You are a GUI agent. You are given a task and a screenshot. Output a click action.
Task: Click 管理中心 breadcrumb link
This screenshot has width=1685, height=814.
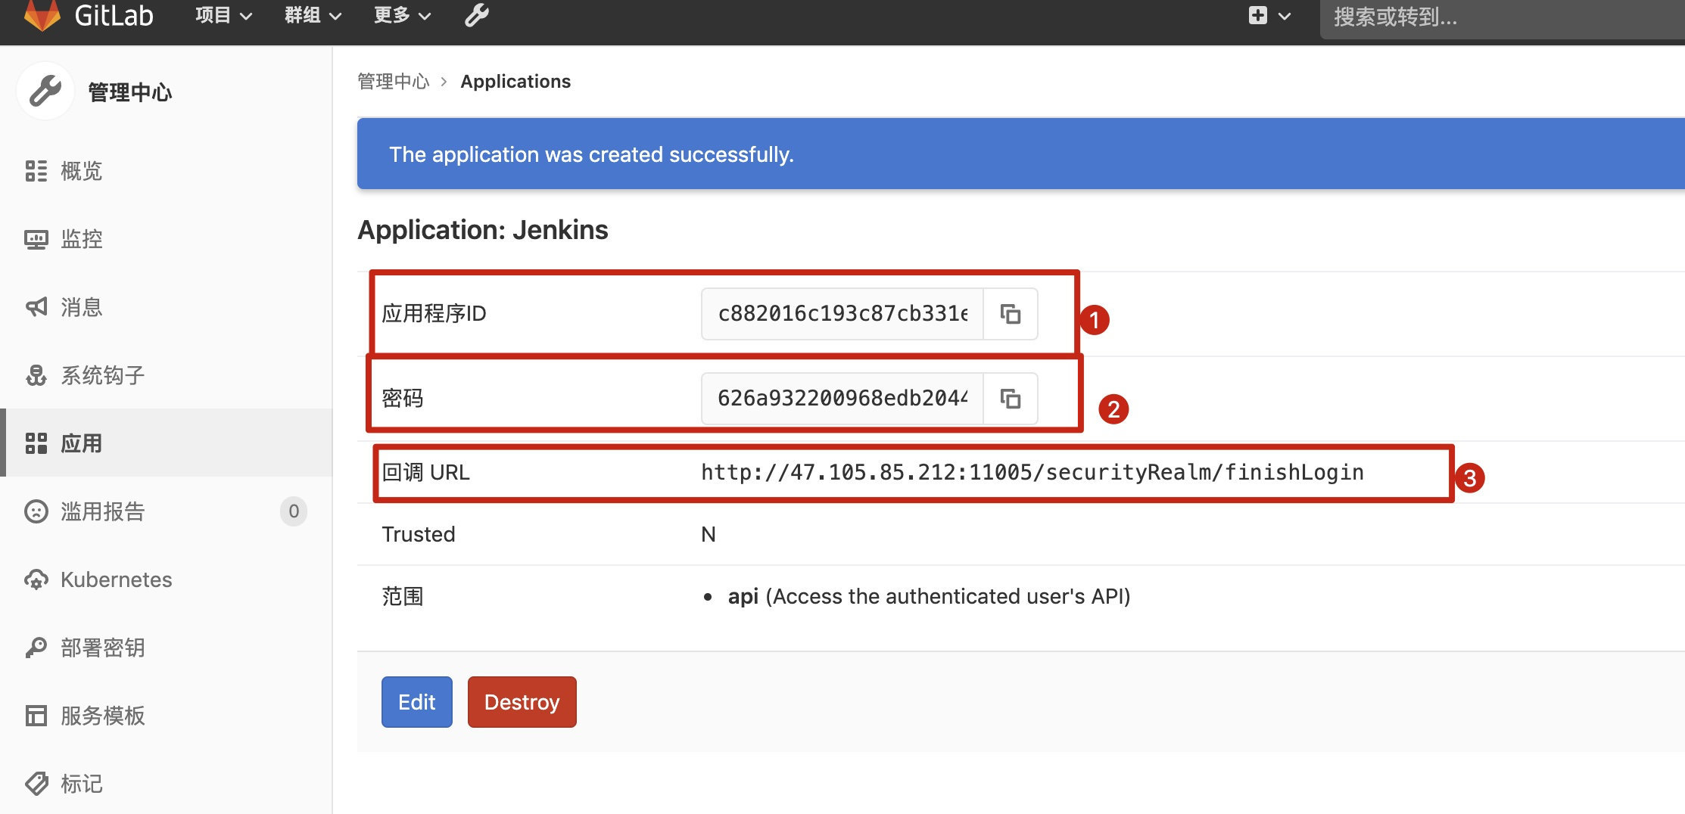393,82
